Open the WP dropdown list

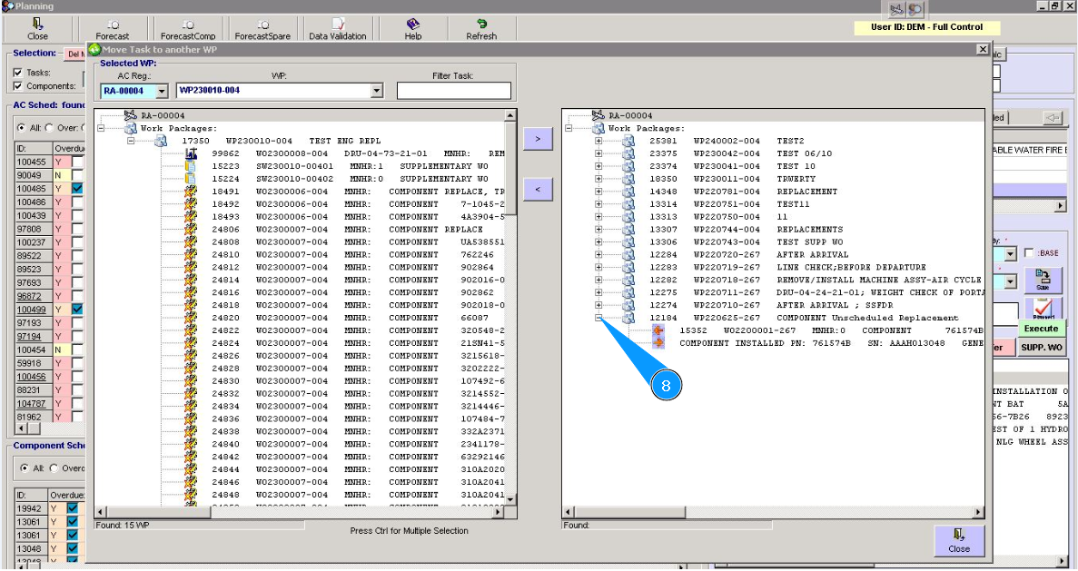pyautogui.click(x=377, y=91)
